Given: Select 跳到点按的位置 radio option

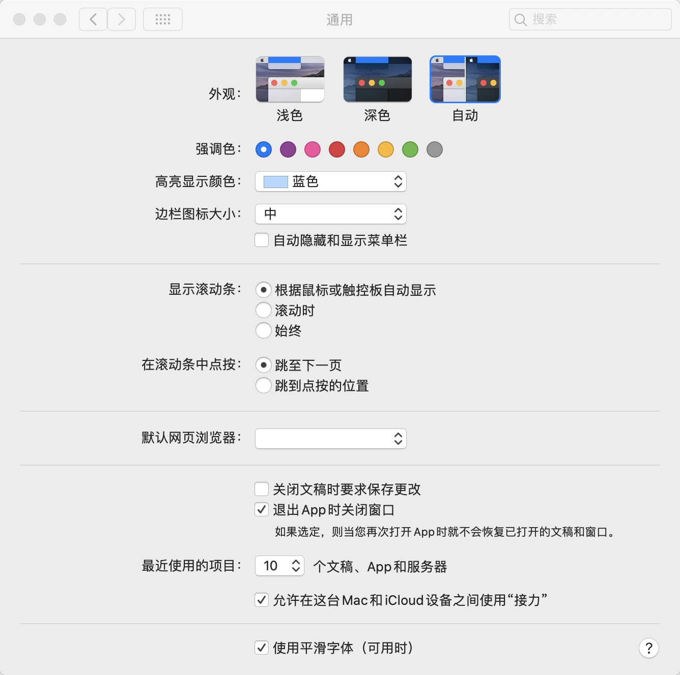Looking at the screenshot, I should click(x=264, y=385).
